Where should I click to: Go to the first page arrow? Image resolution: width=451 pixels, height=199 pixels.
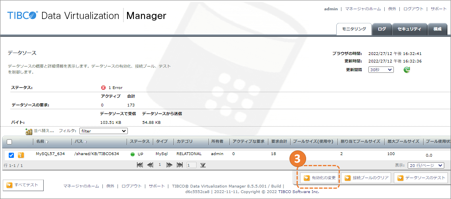tap(140, 165)
